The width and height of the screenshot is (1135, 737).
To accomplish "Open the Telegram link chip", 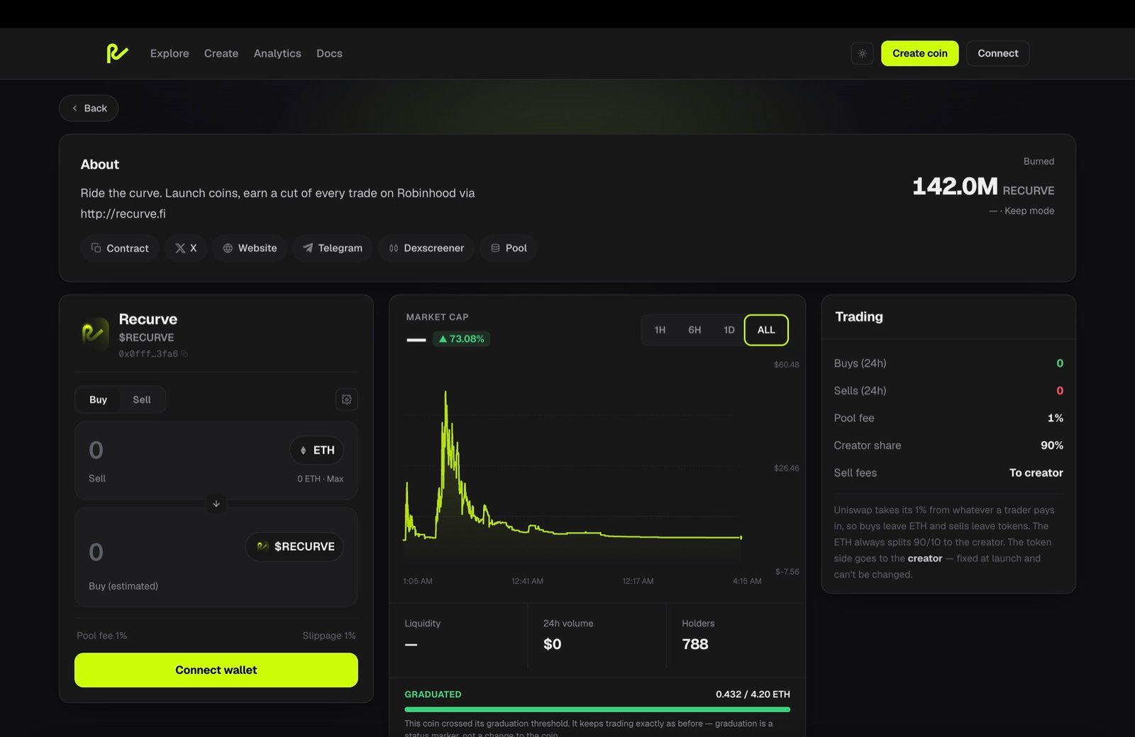I will tap(332, 248).
